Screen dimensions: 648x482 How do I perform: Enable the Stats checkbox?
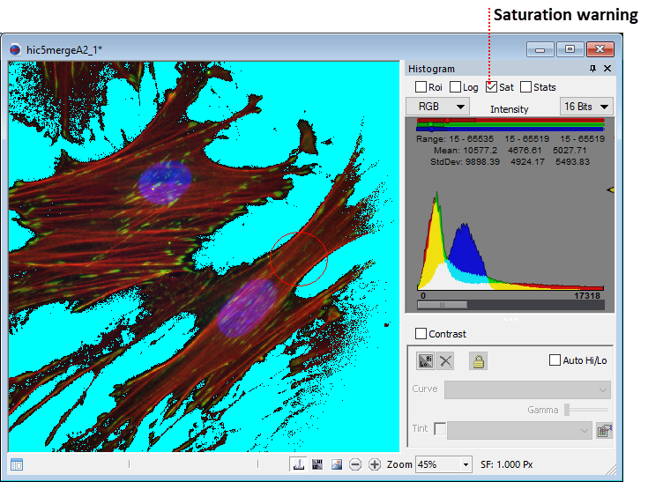pos(525,87)
